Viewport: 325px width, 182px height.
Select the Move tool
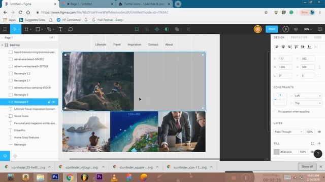click(15, 29)
